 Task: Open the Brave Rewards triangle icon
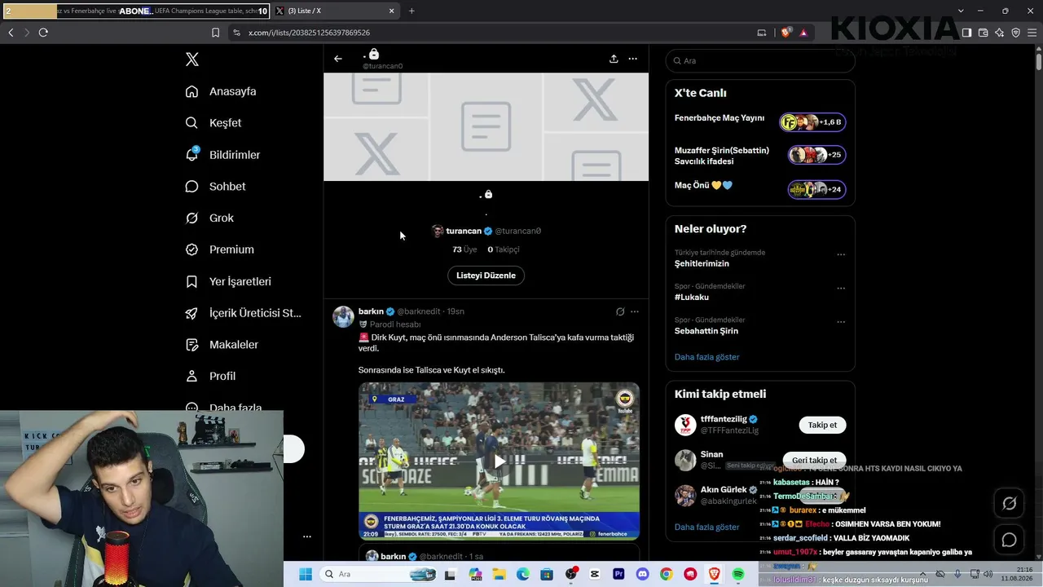point(803,33)
